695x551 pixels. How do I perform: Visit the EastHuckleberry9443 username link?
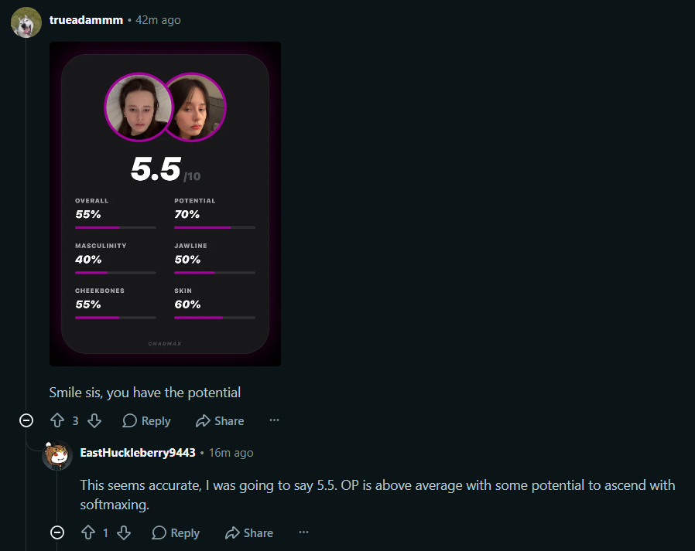click(x=138, y=452)
